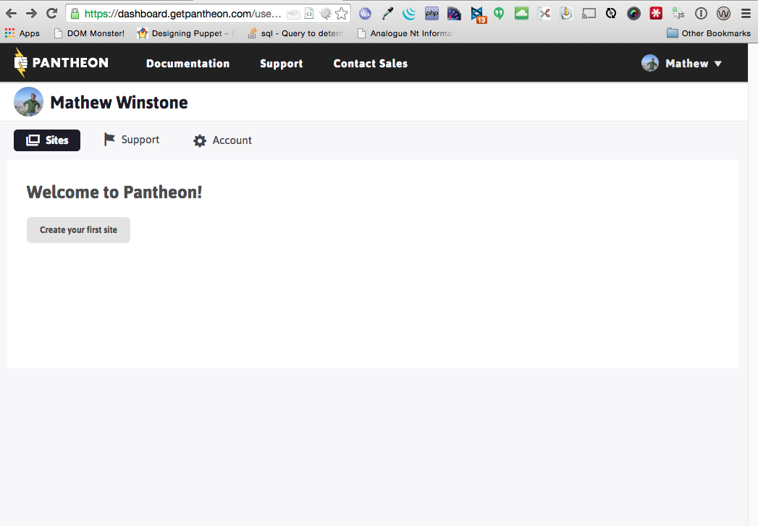
Task: Switch to the Support tab with flag icon
Action: point(132,140)
